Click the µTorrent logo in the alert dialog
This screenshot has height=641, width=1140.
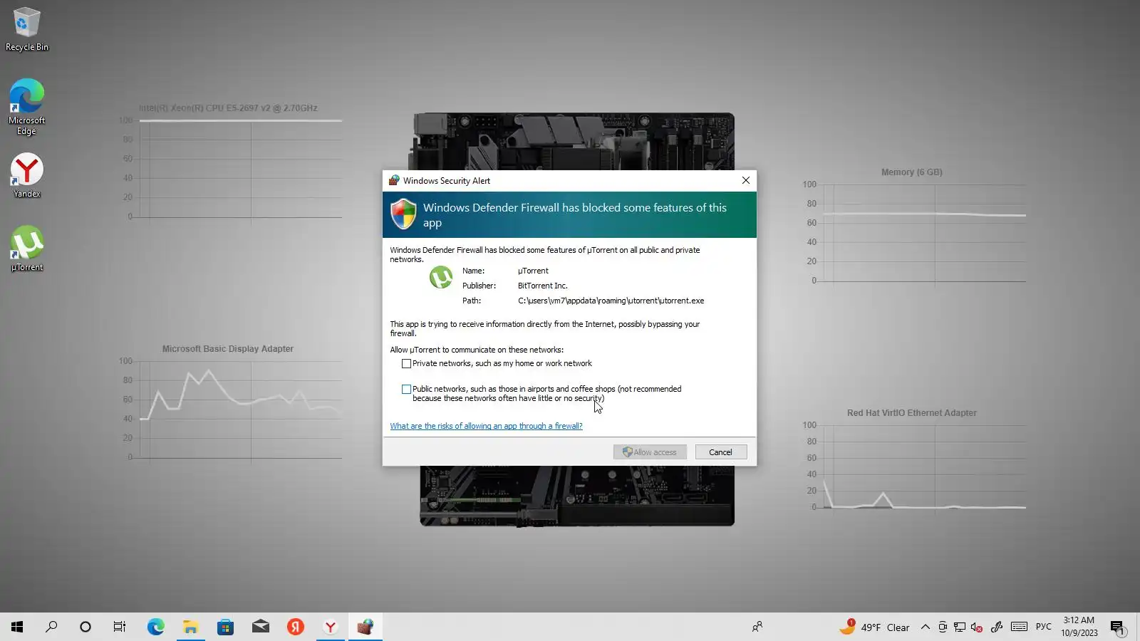(441, 277)
